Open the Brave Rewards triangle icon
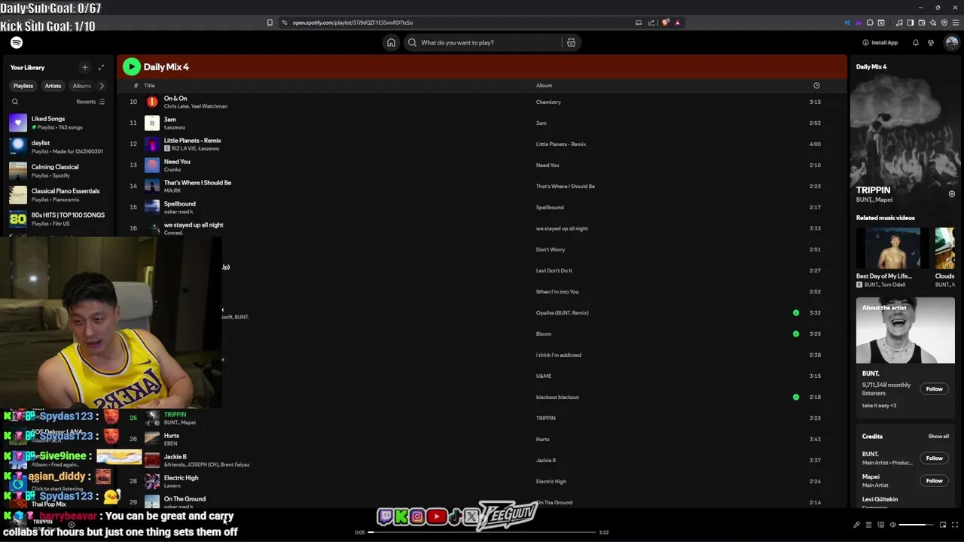This screenshot has width=964, height=542. coord(677,23)
